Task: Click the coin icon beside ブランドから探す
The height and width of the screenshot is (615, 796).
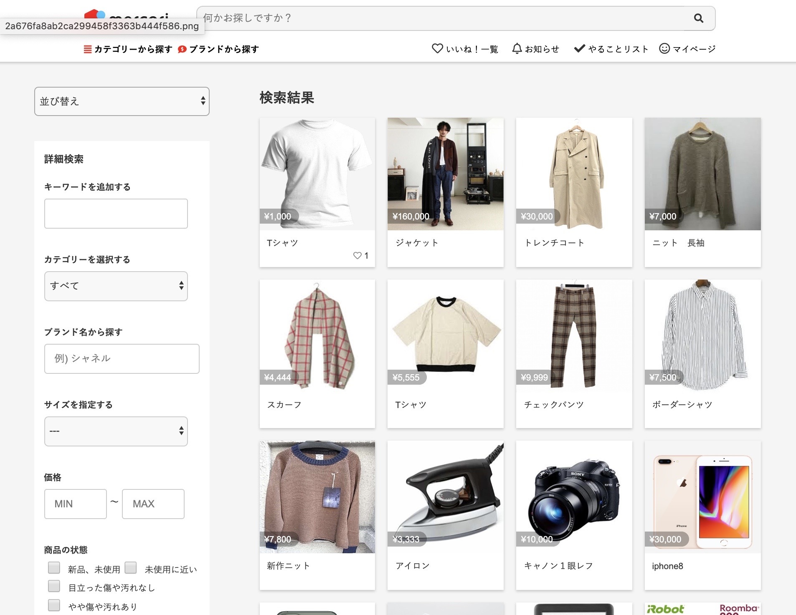Action: tap(182, 49)
